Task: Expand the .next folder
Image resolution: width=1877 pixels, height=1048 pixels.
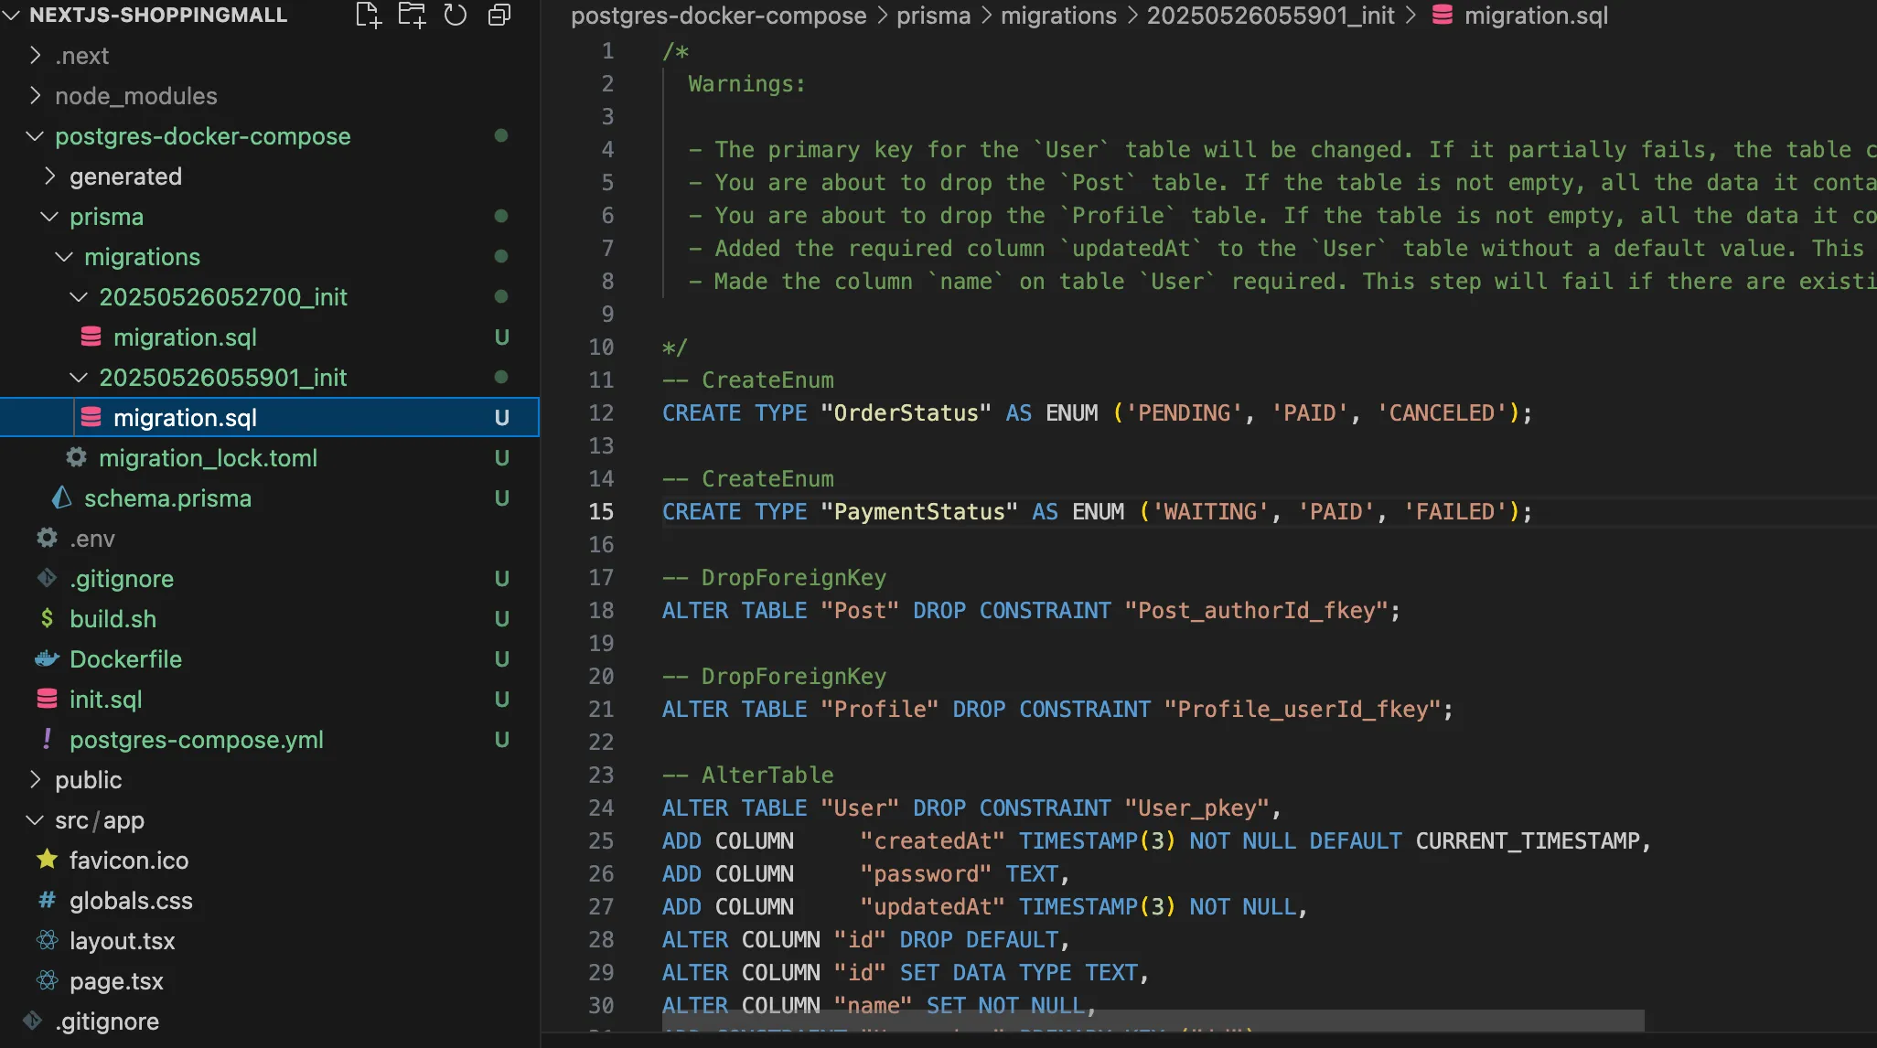Action: point(35,56)
